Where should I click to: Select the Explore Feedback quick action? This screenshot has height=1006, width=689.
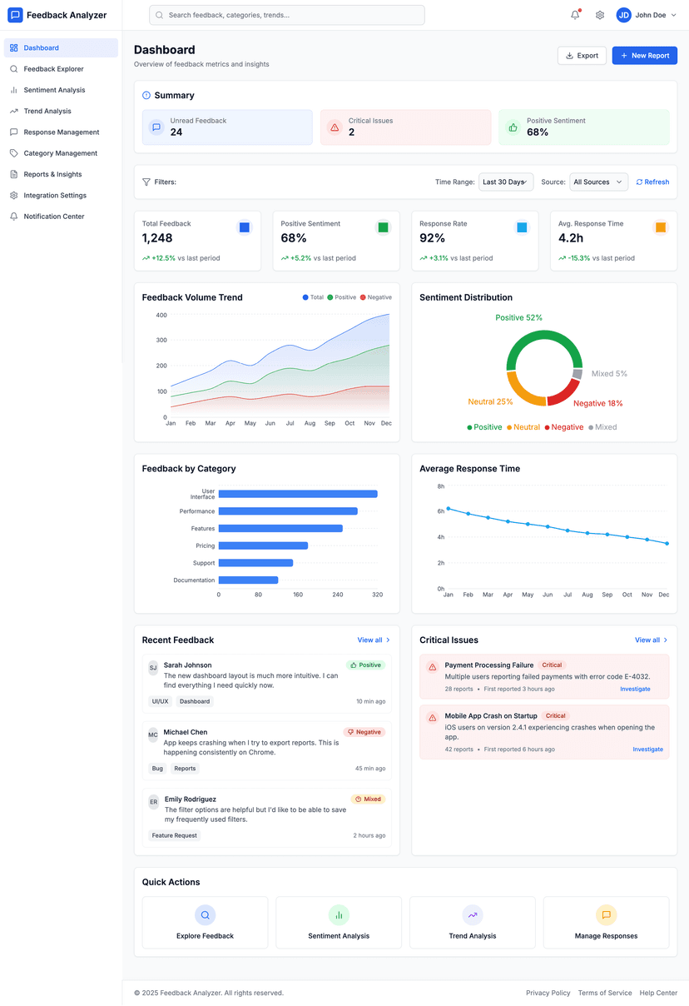pos(205,922)
